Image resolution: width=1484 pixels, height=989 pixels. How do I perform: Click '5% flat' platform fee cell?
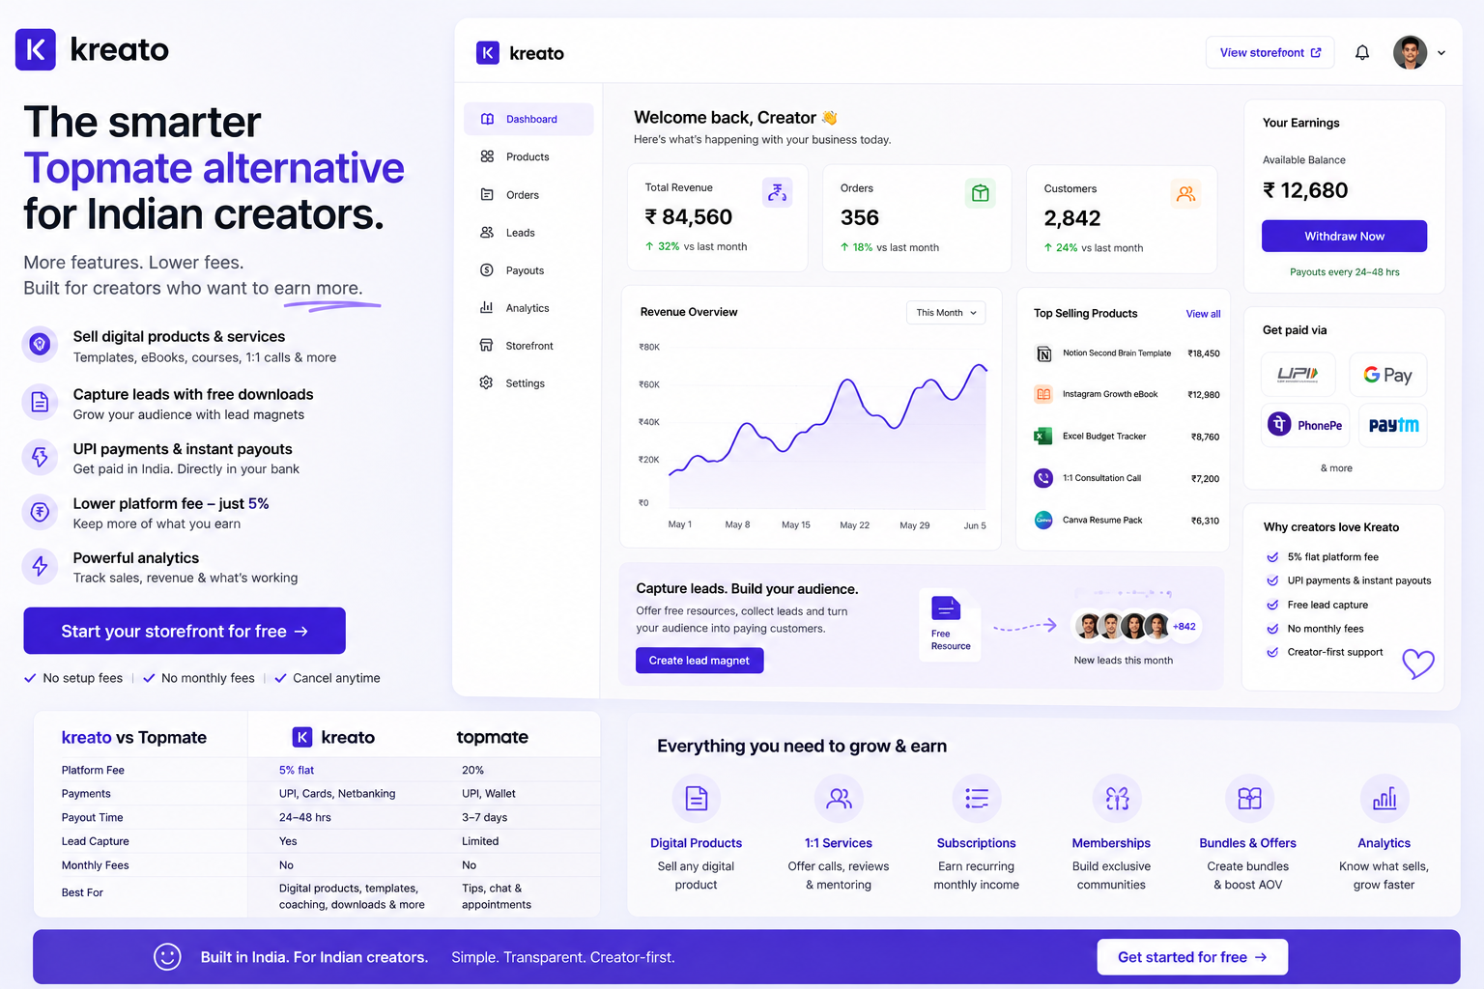[x=297, y=770]
